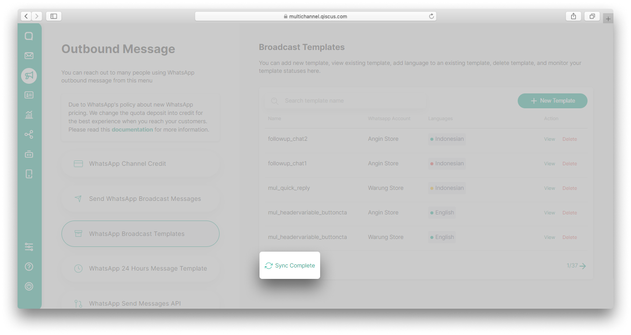Open the mobile device sidebar icon
631x335 pixels.
[x=29, y=174]
